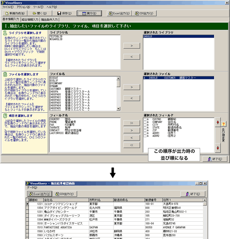This screenshot has width=230, height=239.
Task: Click 郵便番号 column header
Action: tap(154, 200)
